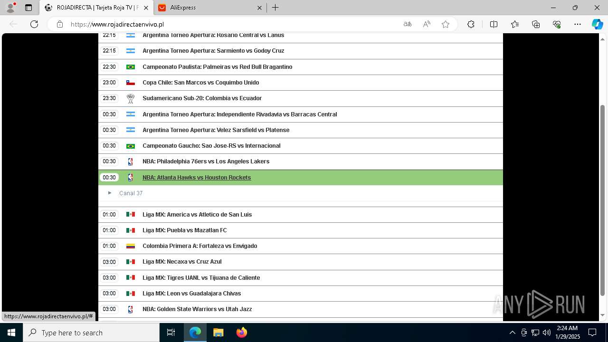
Task: Open Sarmiento vs Godoy Cruz match
Action: pyautogui.click(x=213, y=51)
